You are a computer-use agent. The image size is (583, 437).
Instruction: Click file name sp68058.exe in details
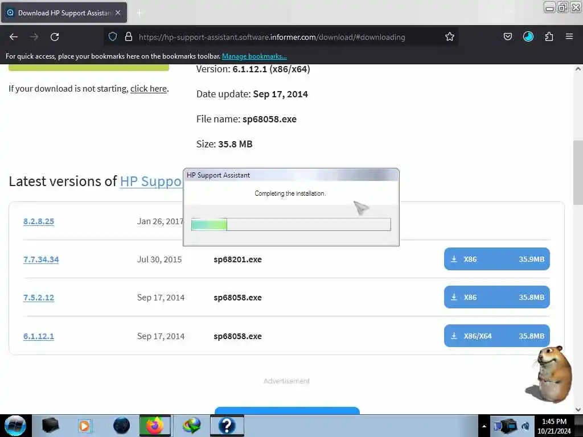[x=269, y=119]
